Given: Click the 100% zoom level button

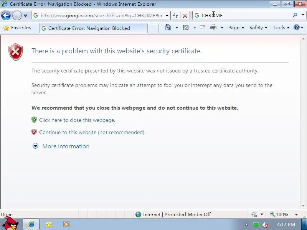Looking at the screenshot, I should [x=279, y=214].
